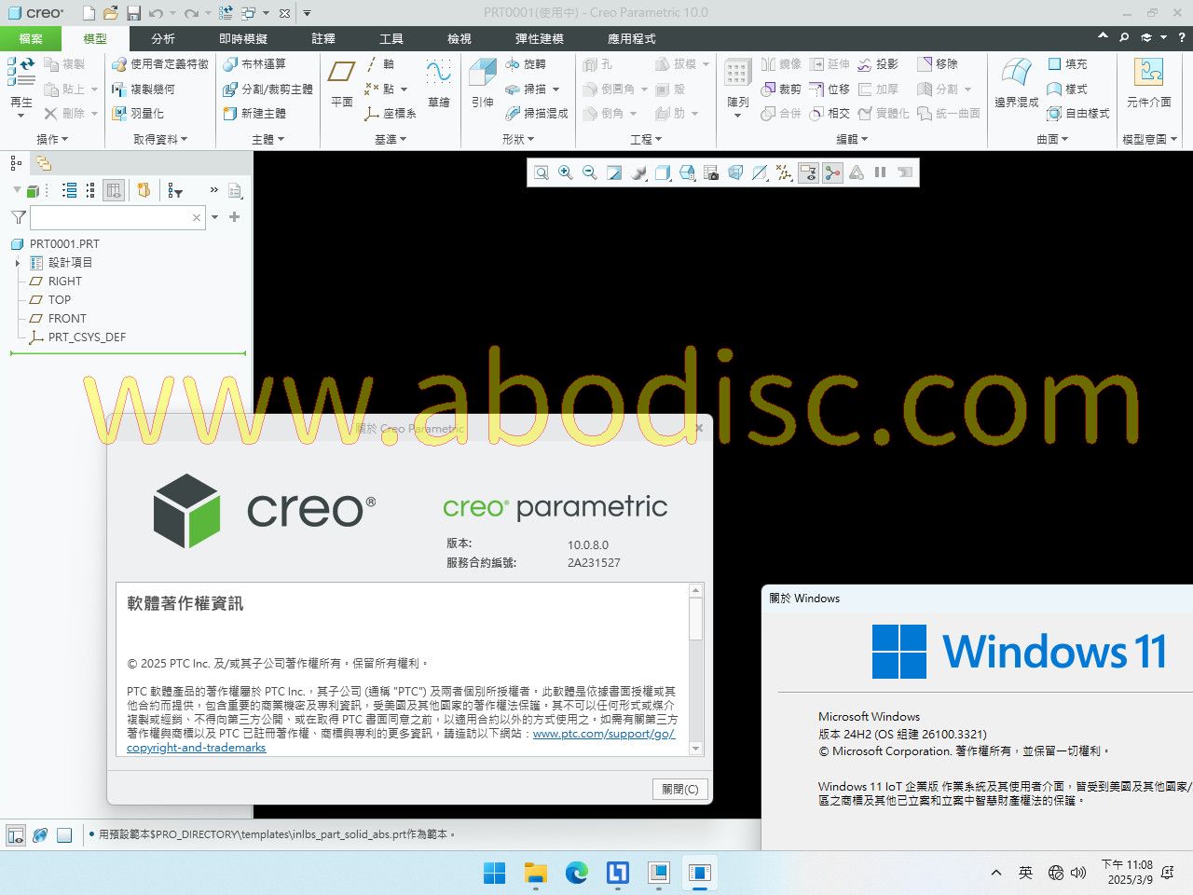
Task: Create a 新建主體 new body
Action: [x=254, y=113]
